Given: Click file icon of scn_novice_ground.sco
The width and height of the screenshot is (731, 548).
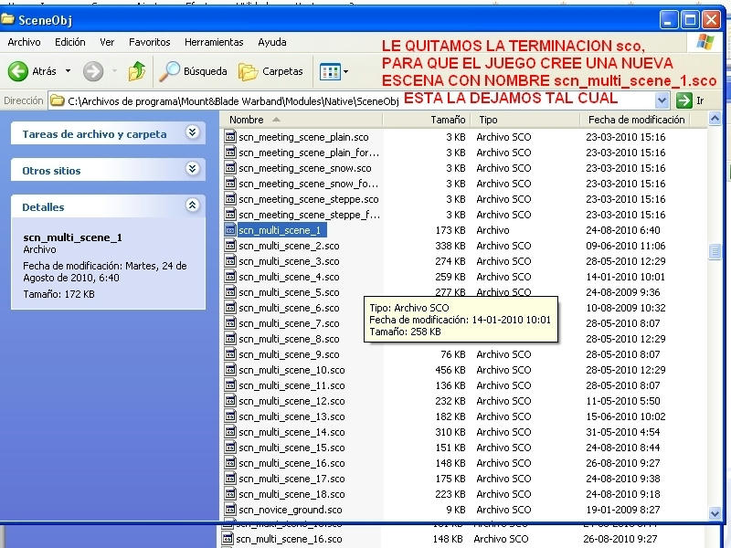Looking at the screenshot, I should coord(231,510).
